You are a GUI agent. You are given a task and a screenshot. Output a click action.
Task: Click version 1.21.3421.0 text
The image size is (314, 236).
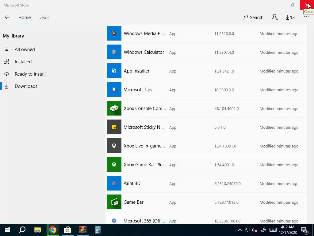click(224, 71)
